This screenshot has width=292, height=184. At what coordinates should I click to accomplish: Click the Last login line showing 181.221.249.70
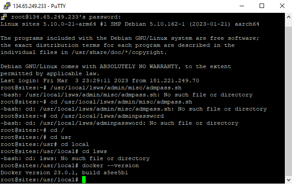coord(100,80)
